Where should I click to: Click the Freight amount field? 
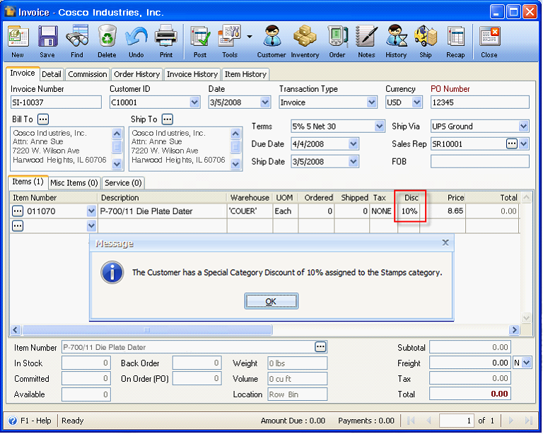[470, 363]
